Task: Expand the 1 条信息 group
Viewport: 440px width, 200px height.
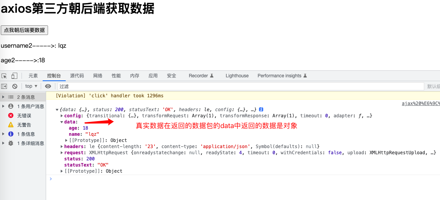Action: click(x=3, y=134)
